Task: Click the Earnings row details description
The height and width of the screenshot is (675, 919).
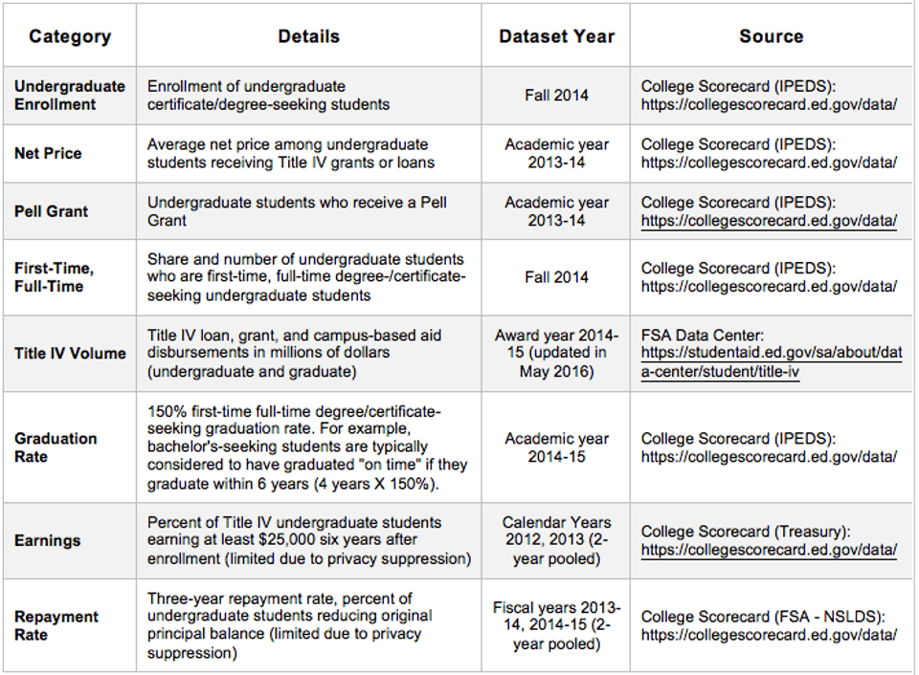Action: [308, 540]
